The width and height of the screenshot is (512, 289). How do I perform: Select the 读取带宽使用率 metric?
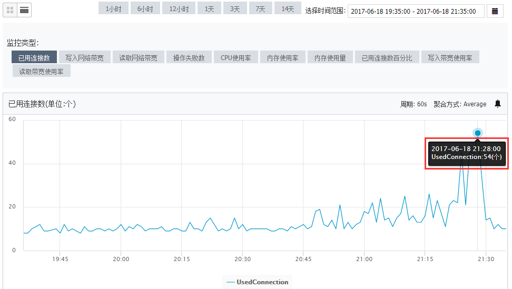(42, 71)
